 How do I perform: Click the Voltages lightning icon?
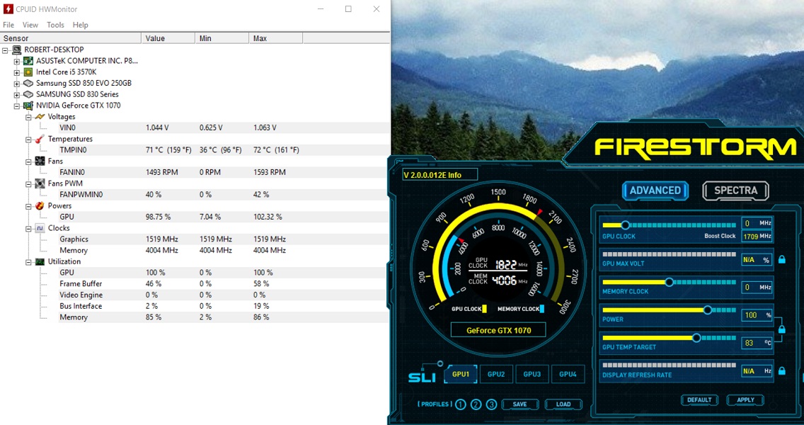click(40, 117)
